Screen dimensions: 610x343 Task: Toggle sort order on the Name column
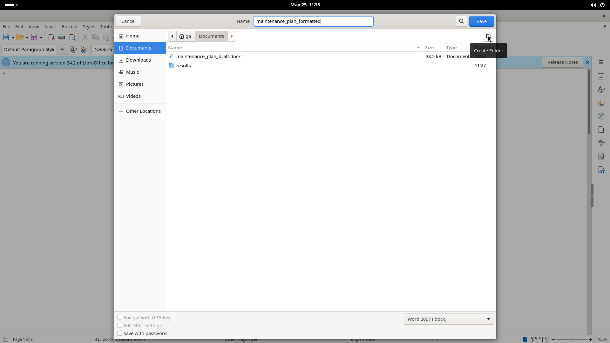(294, 48)
